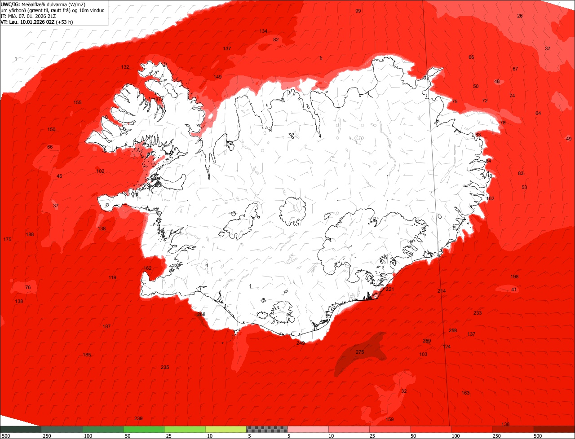
Task: Click the map value 26
Action: coord(520,16)
